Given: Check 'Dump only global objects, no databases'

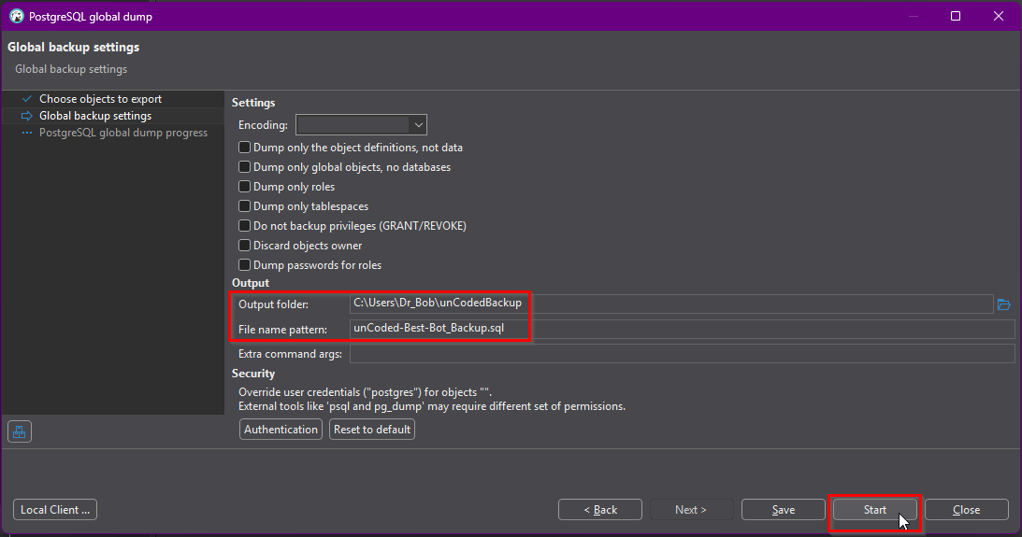Looking at the screenshot, I should coord(245,167).
